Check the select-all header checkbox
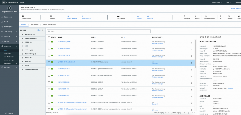Image resolution: width=241 pixels, height=115 pixels. [x=49, y=37]
